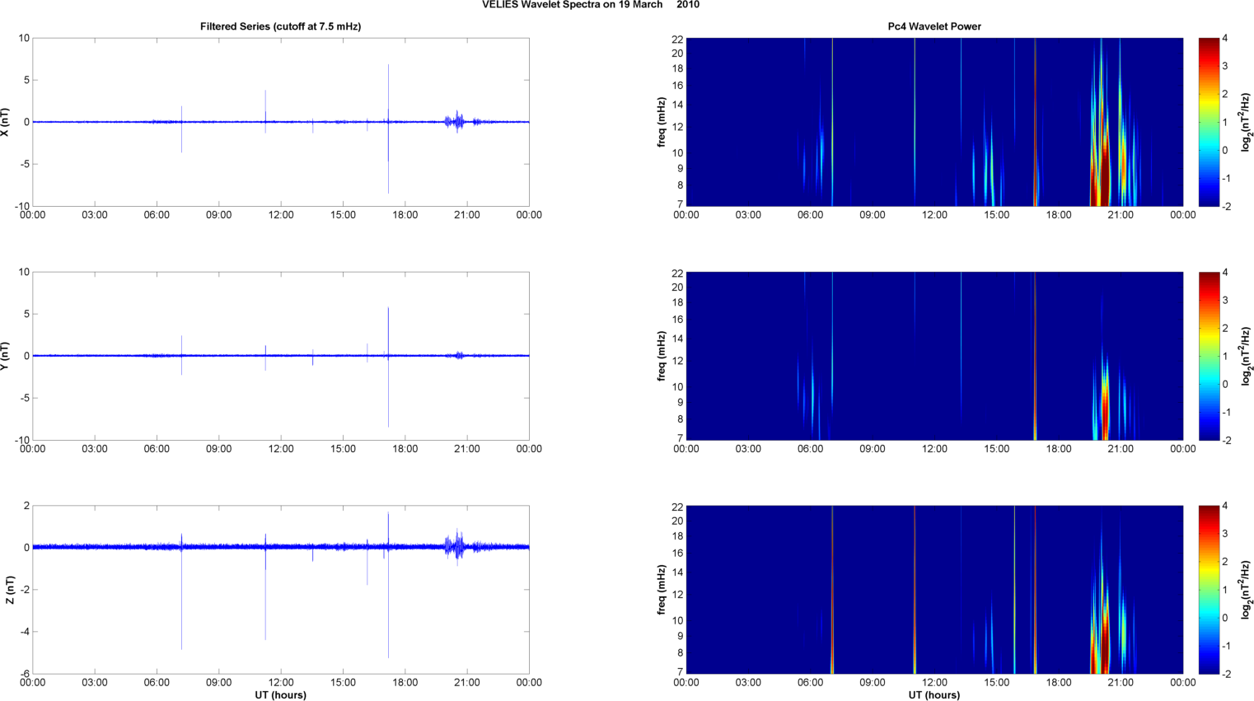Image resolution: width=1254 pixels, height=701 pixels.
Task: Click the Y (nT) axis label
Action: 5,356
